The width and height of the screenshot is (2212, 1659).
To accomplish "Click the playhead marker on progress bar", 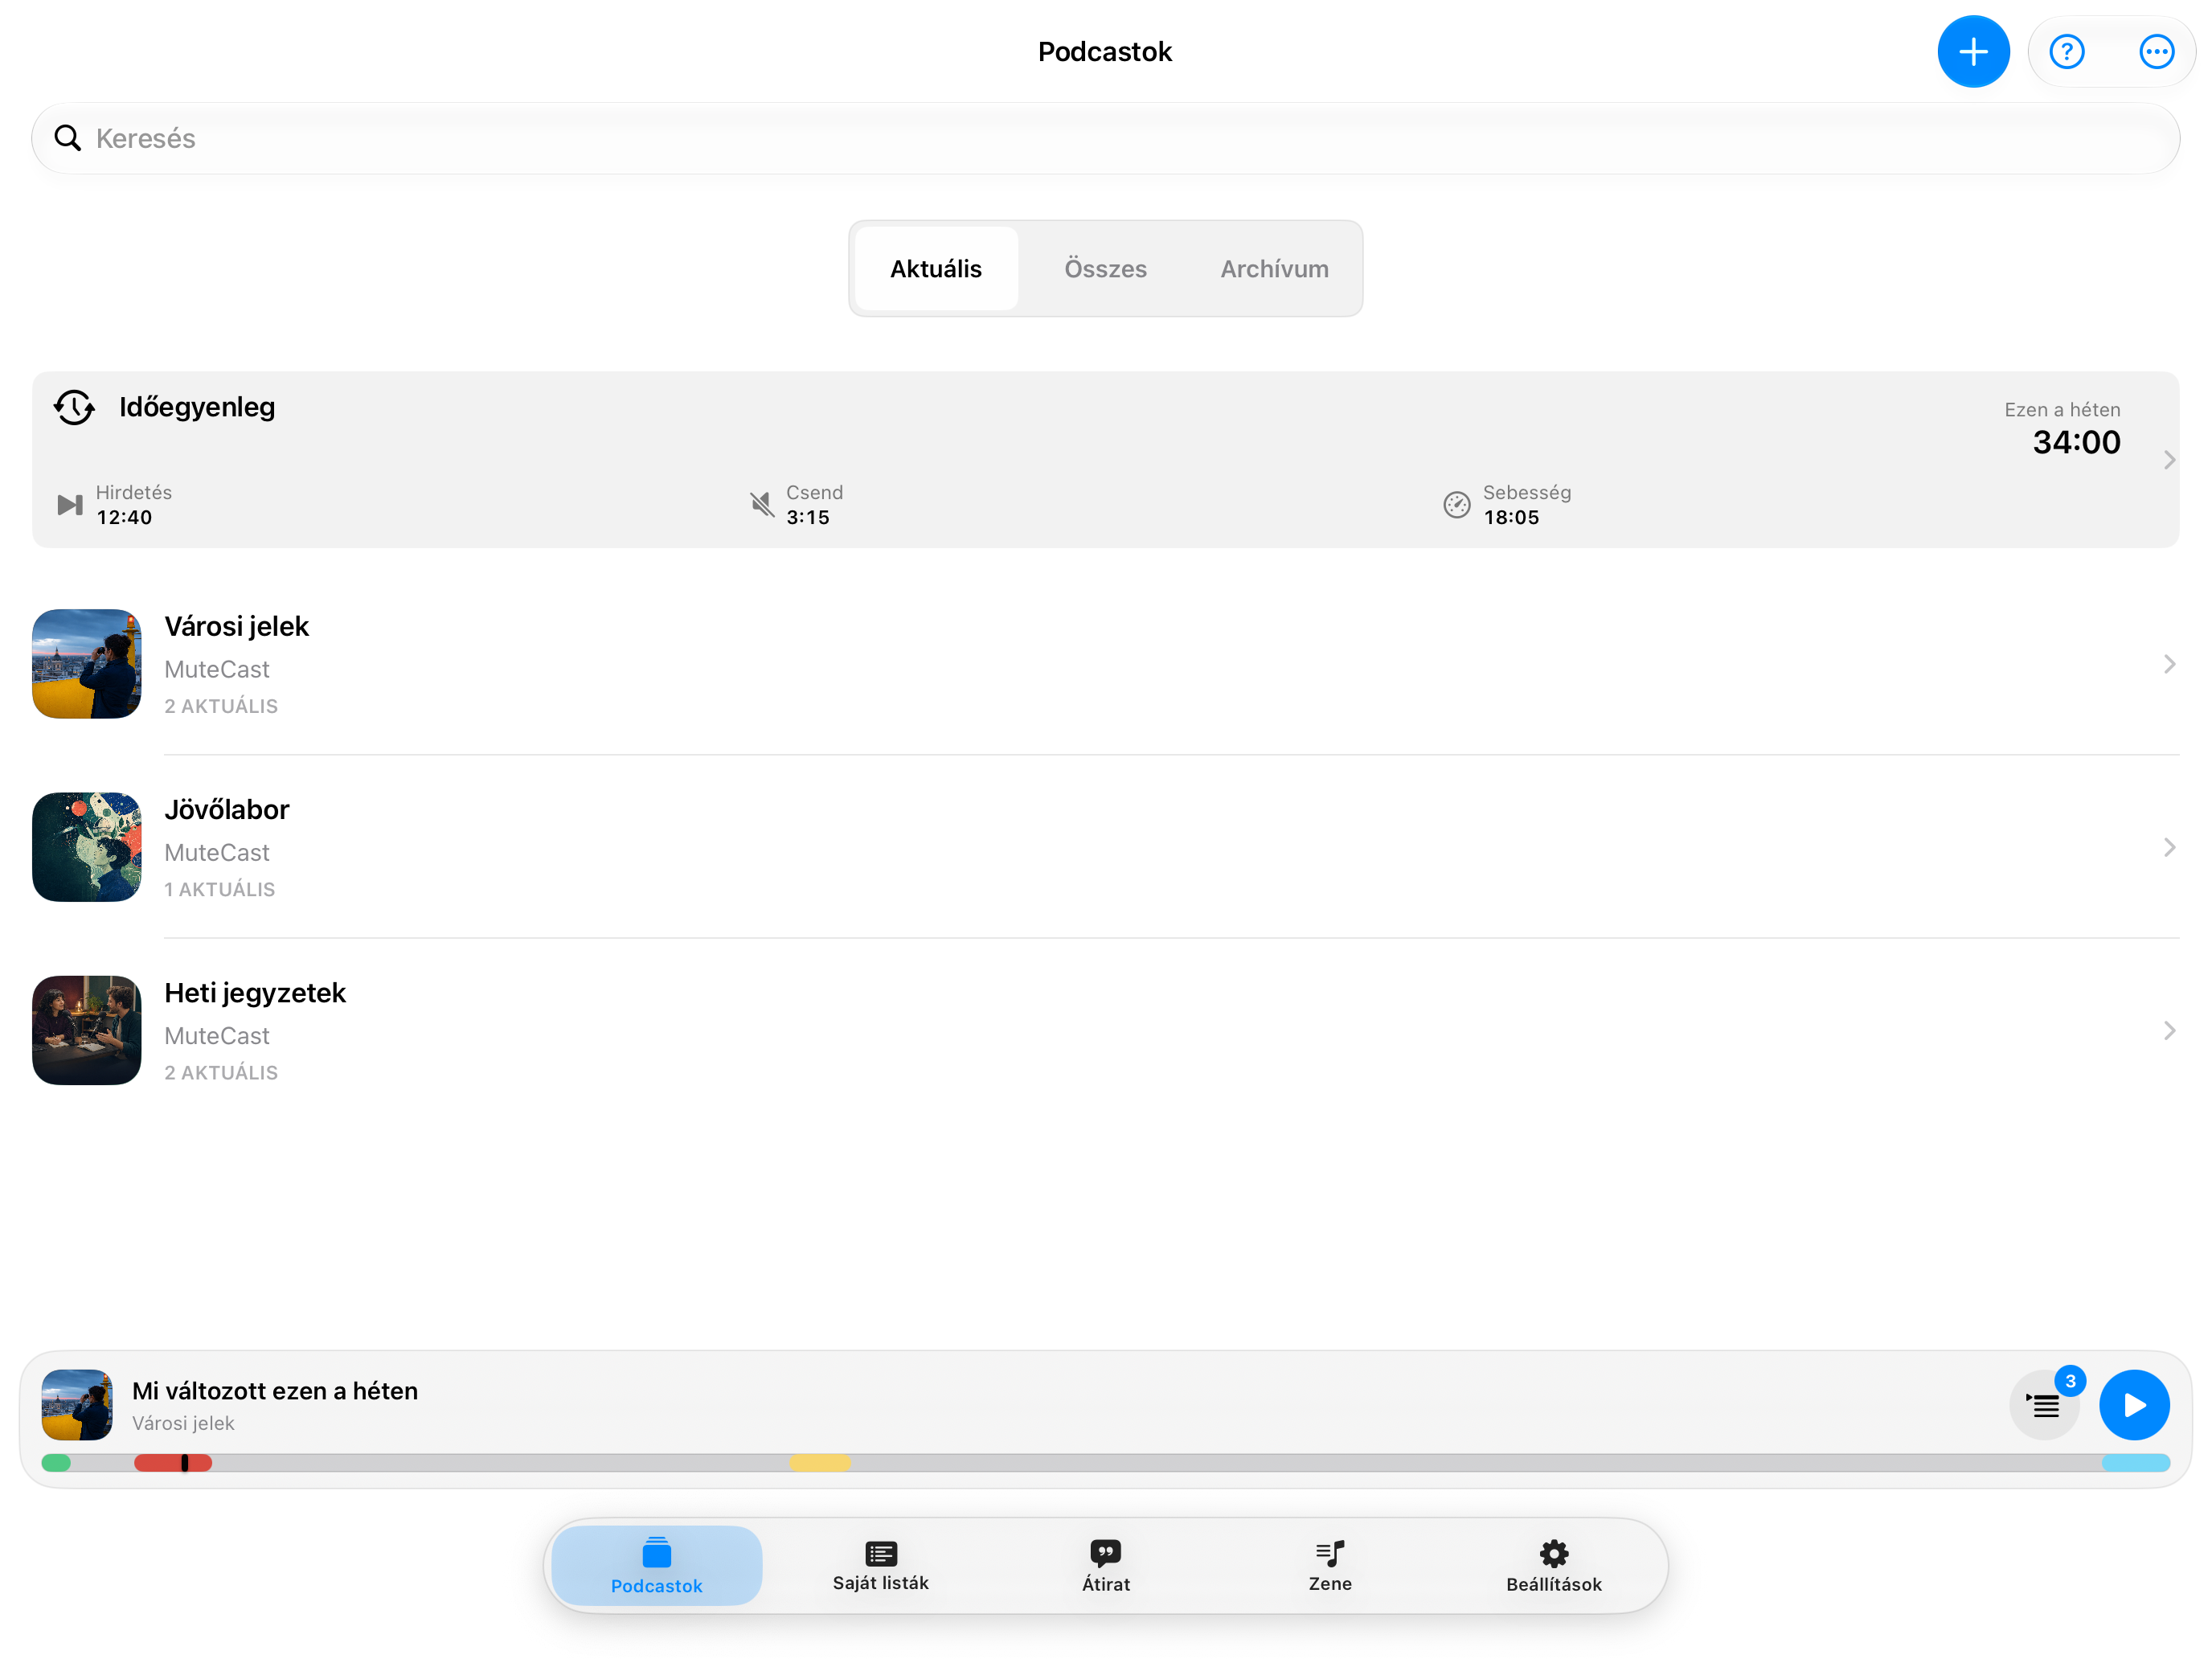I will point(185,1463).
